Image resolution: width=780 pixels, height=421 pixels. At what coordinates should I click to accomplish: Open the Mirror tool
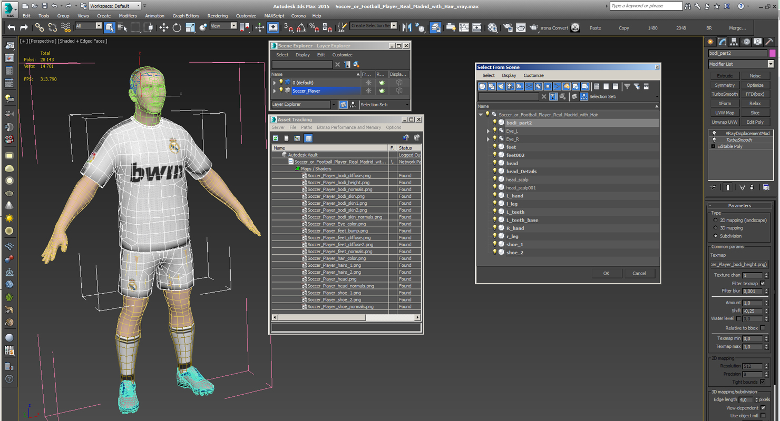point(407,27)
